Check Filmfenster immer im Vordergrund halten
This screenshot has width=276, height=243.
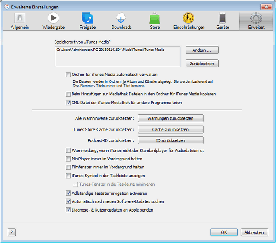(x=68, y=167)
